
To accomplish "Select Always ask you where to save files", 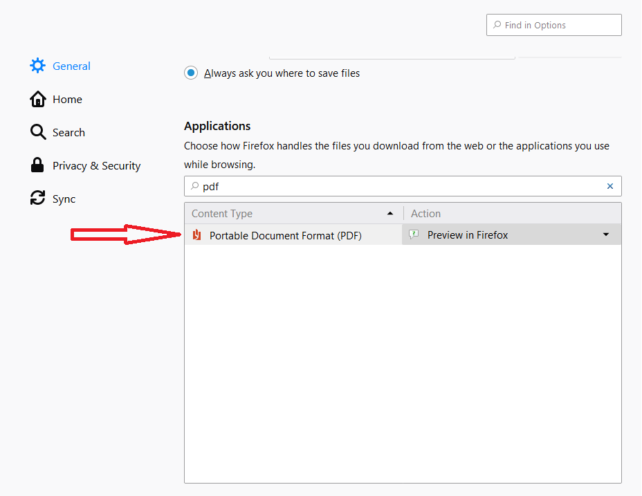I will coord(191,73).
